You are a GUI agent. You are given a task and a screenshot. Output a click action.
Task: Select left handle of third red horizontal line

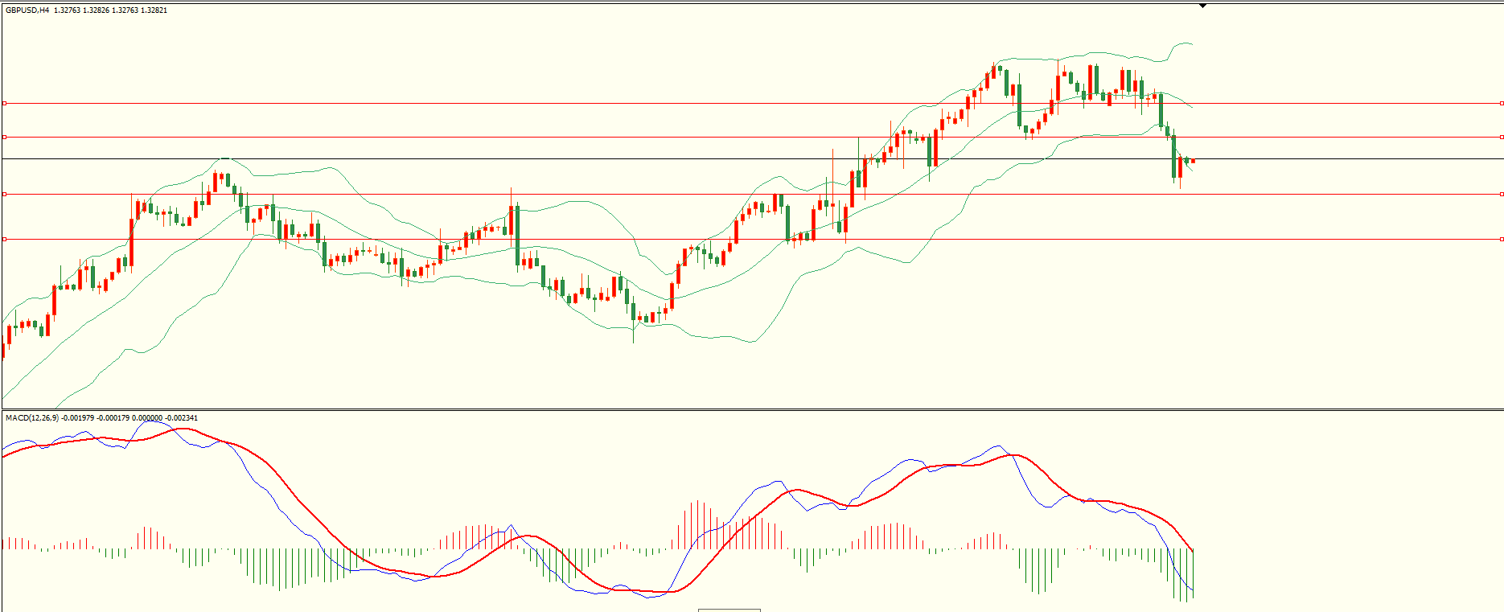tap(4, 194)
